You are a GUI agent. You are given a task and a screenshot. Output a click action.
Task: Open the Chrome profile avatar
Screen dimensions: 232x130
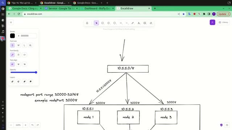point(214,14)
